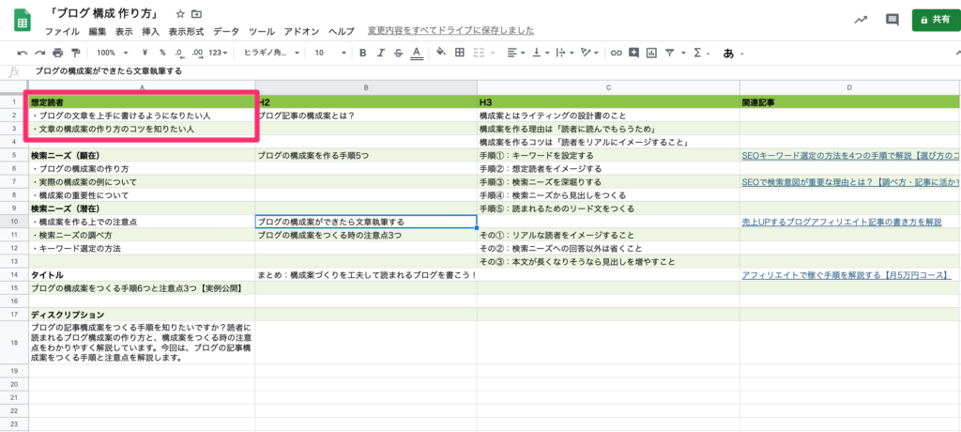Select cell 検索ニーズ（顕在）

142,155
